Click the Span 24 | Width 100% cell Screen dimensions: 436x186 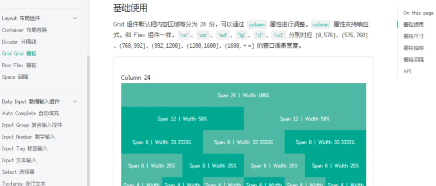243,95
